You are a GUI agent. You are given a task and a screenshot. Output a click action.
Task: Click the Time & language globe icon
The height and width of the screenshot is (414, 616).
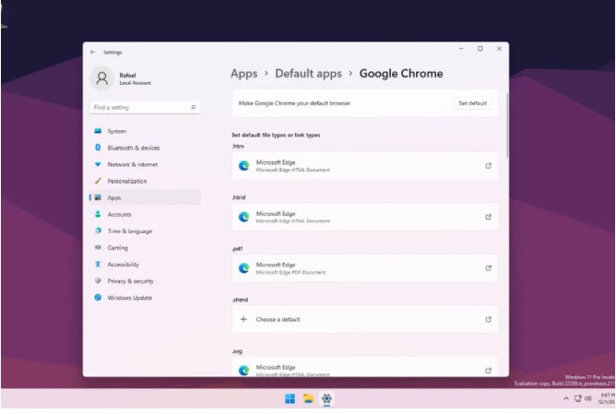[x=98, y=231]
